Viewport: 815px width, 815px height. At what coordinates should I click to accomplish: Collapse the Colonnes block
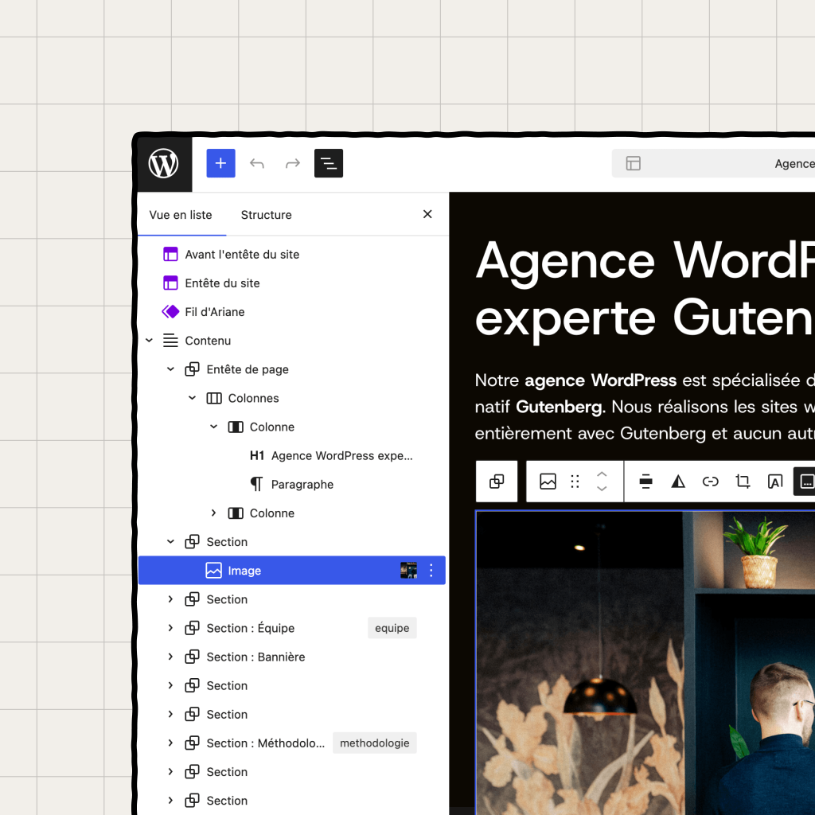coord(193,398)
